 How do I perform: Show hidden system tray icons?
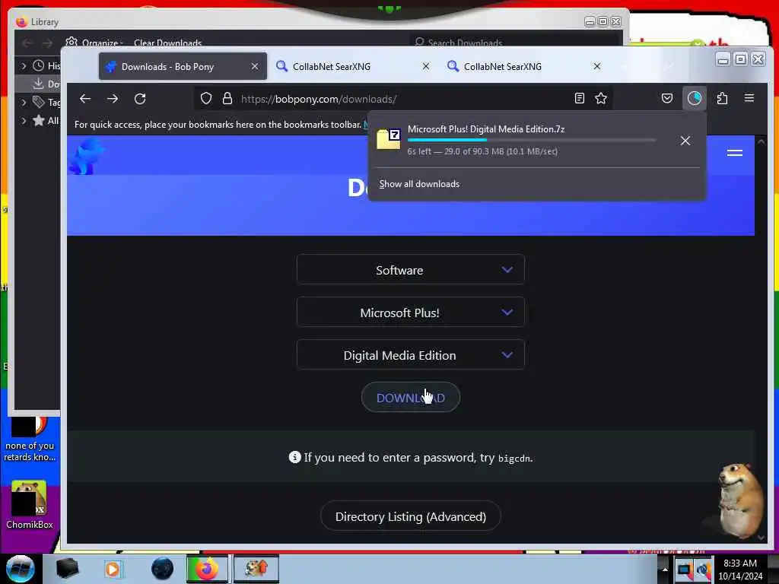point(665,569)
